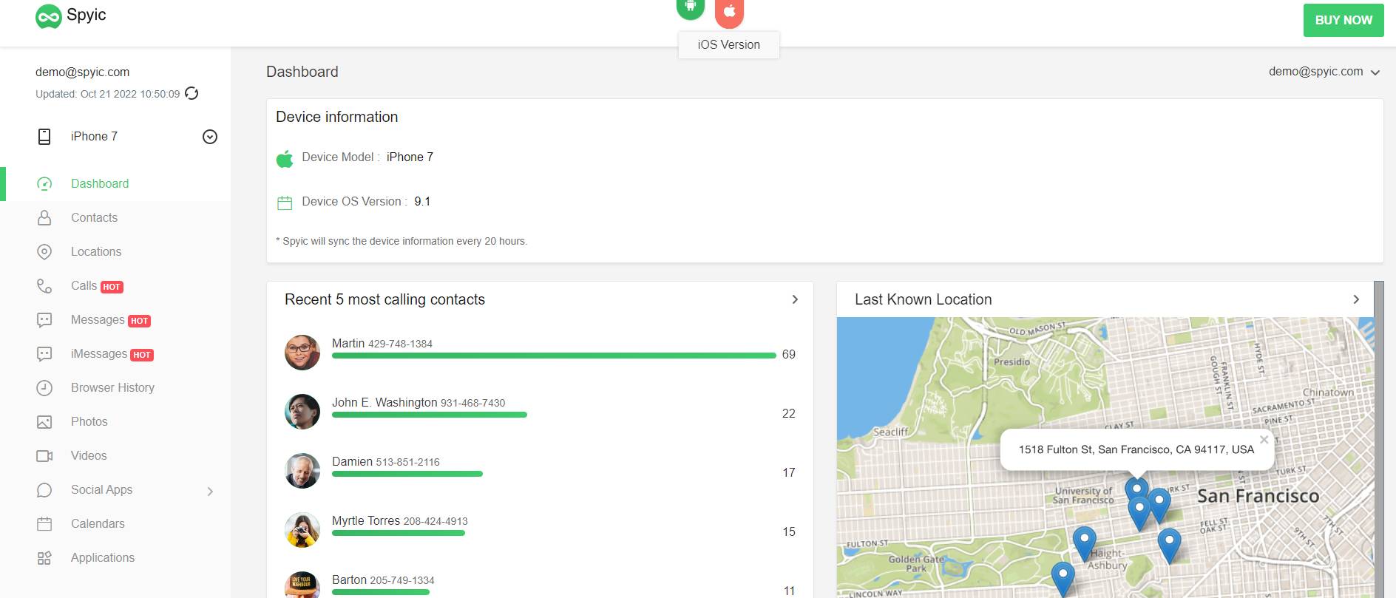Click the map pin under the address popup
Viewport: 1396px width, 598px height.
[x=1136, y=489]
